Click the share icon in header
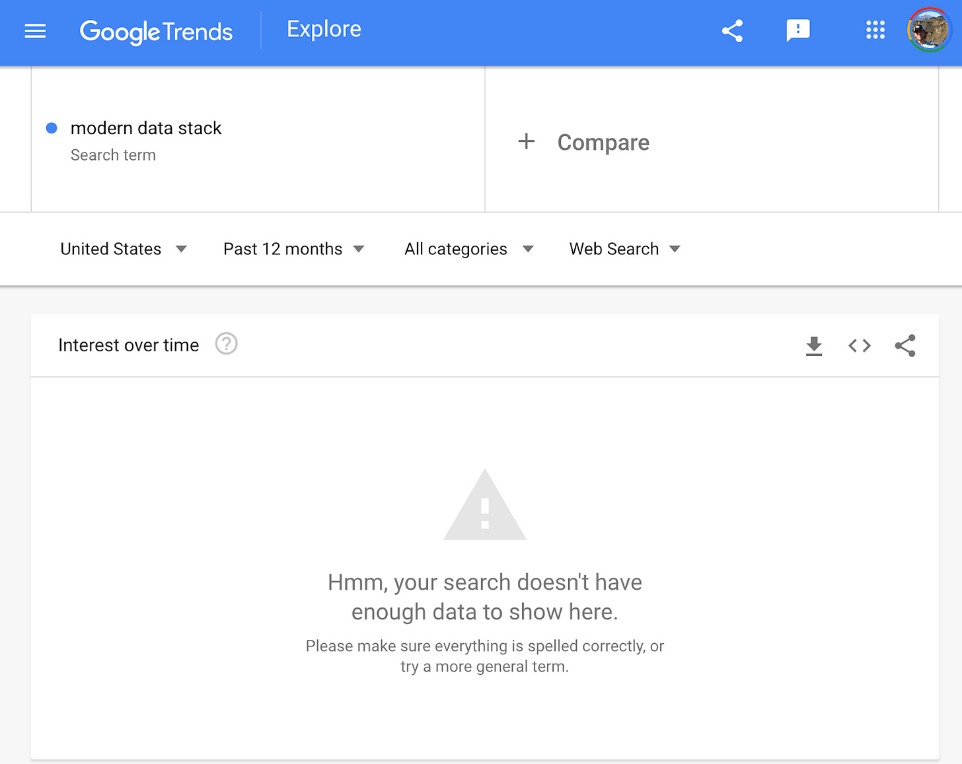The height and width of the screenshot is (764, 962). (732, 31)
